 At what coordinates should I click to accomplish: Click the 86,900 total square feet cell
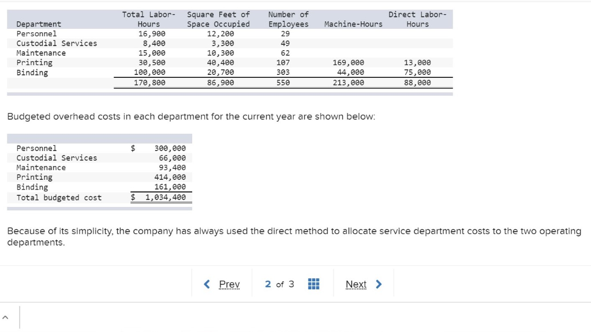tap(220, 83)
